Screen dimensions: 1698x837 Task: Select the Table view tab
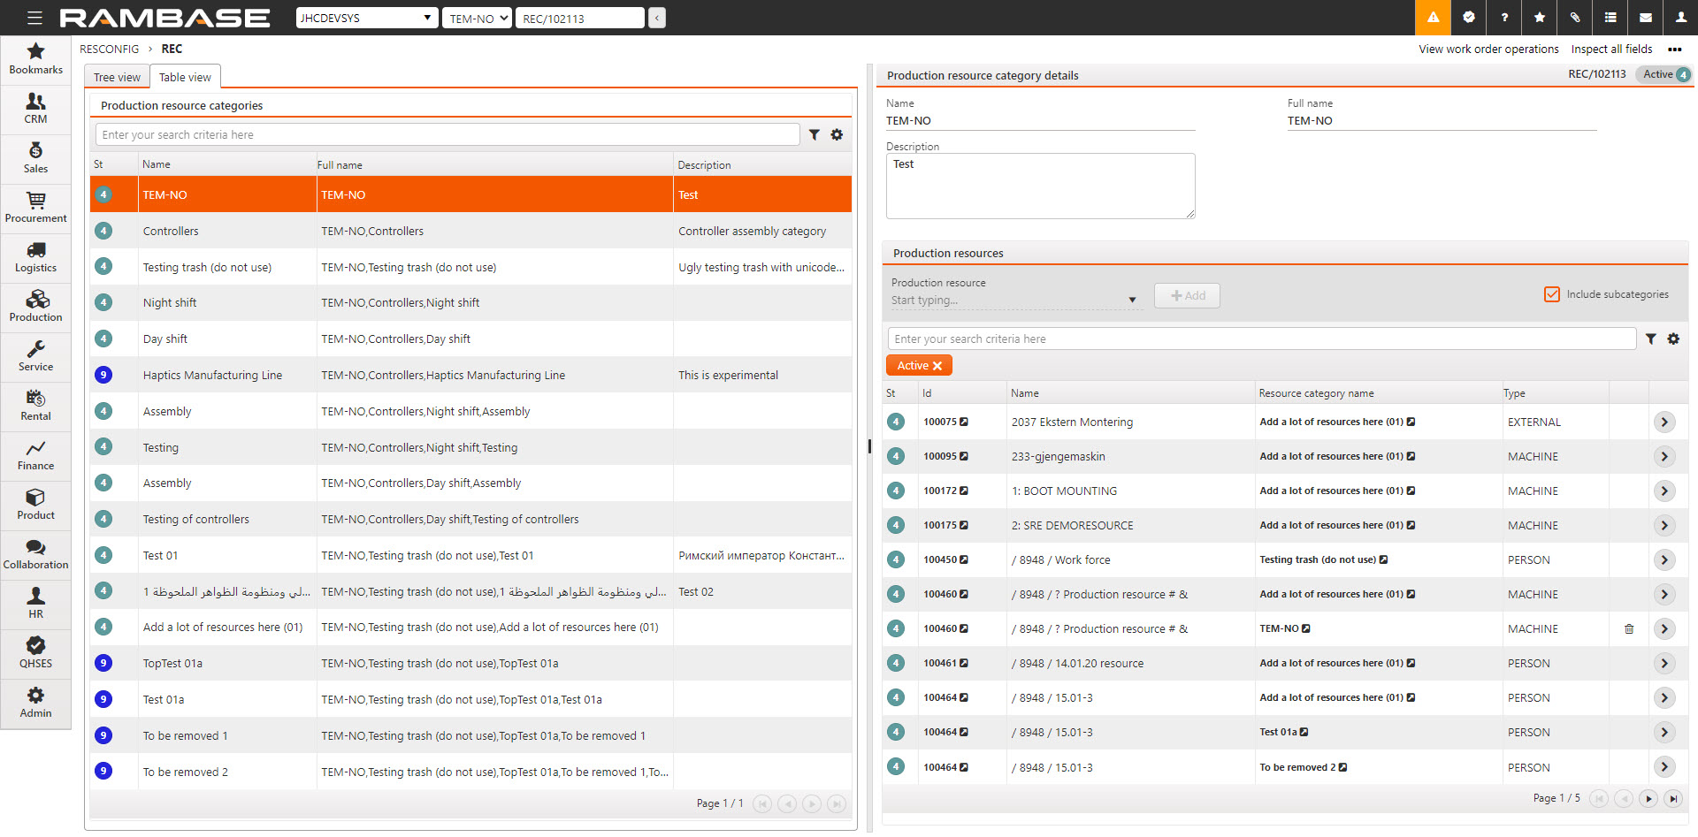point(185,77)
